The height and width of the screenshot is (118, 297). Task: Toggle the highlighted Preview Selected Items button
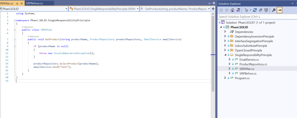click(x=279, y=10)
